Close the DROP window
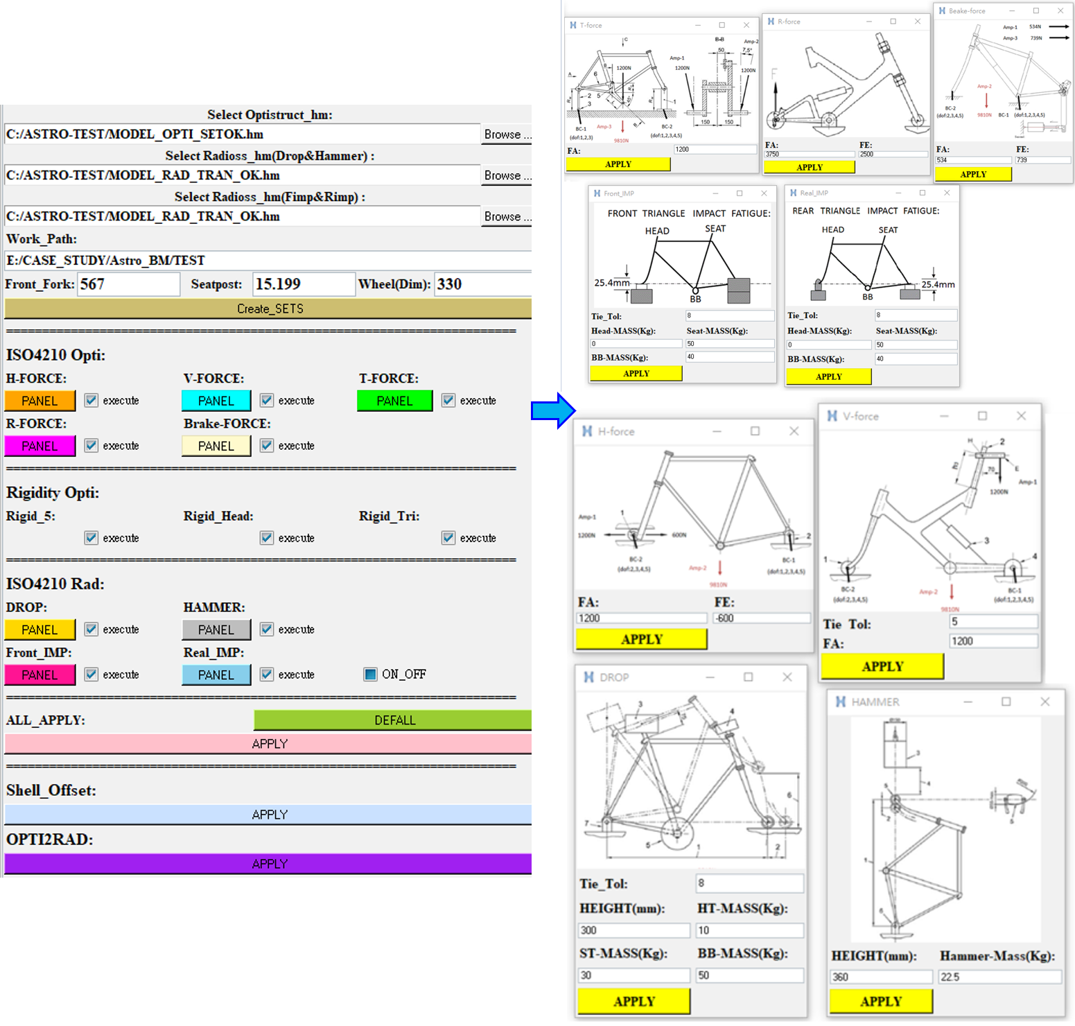The image size is (1075, 1026). pyautogui.click(x=787, y=677)
